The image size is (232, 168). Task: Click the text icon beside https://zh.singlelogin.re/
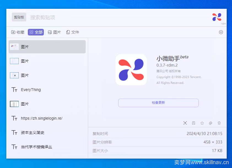(14, 118)
